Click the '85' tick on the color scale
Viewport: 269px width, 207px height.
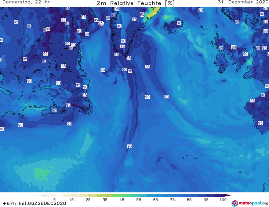coord(189,200)
